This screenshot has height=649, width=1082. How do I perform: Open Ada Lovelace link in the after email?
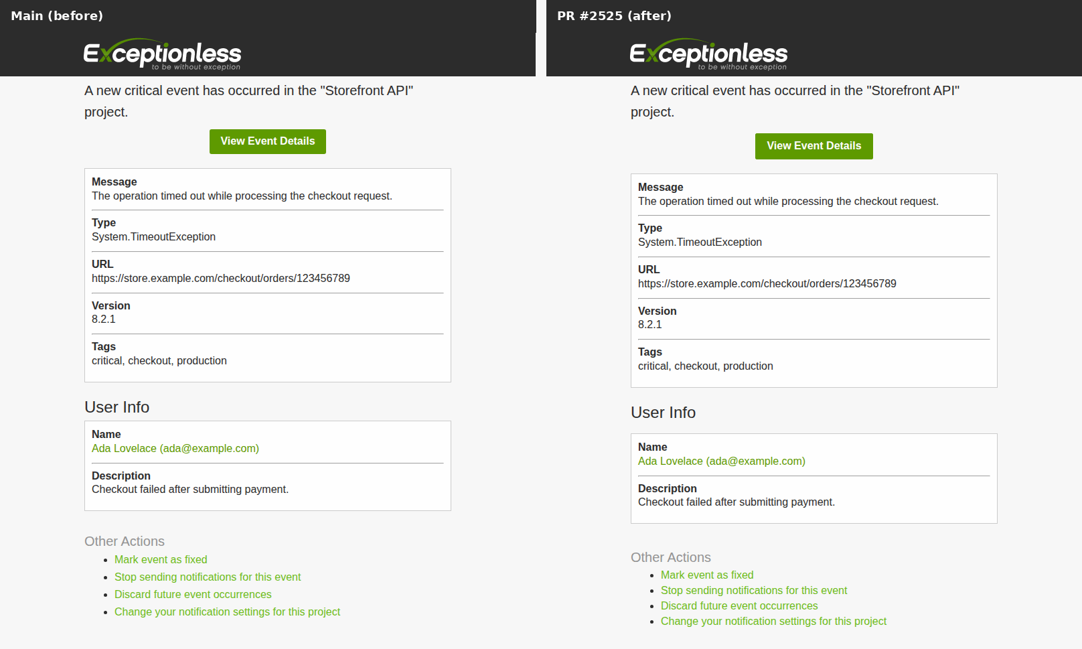point(722,461)
